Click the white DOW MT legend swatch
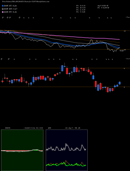 3,9
